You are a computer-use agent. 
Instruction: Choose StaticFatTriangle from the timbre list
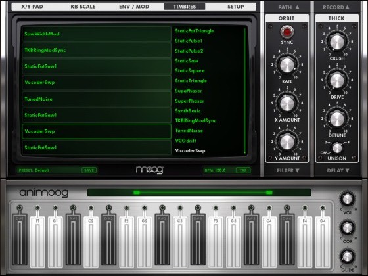point(195,31)
